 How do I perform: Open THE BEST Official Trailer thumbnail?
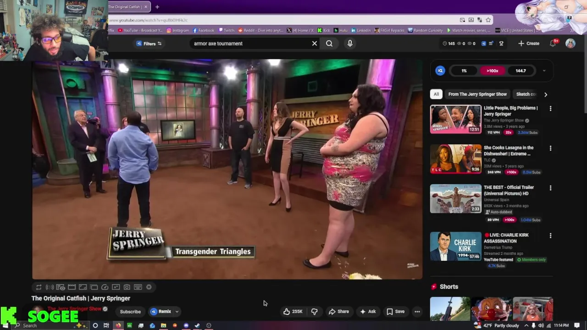[455, 199]
